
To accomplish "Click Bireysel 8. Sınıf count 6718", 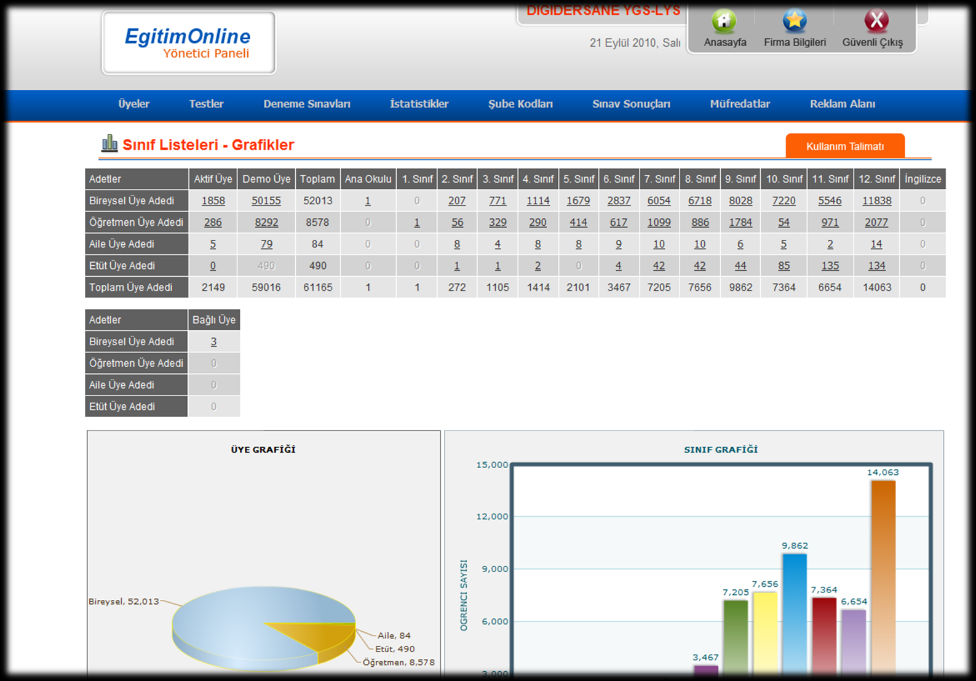I will pyautogui.click(x=700, y=201).
